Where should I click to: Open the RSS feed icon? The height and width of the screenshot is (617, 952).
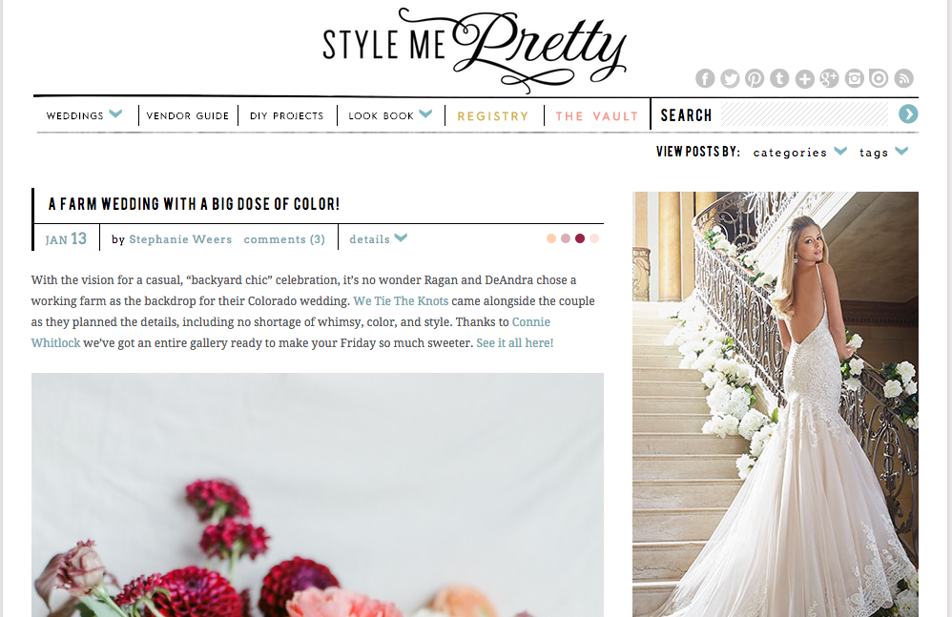coord(904,78)
